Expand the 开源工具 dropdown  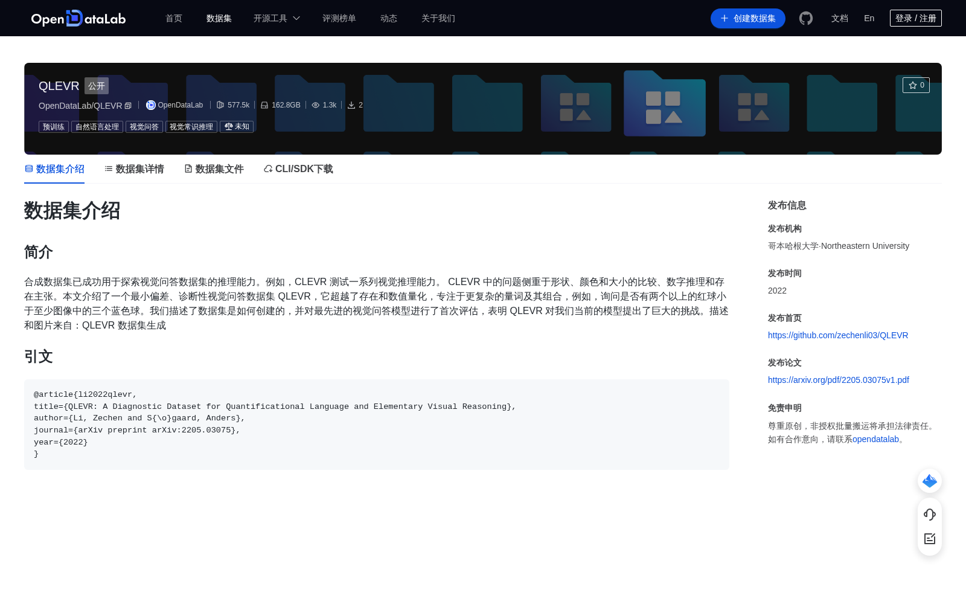pyautogui.click(x=277, y=18)
